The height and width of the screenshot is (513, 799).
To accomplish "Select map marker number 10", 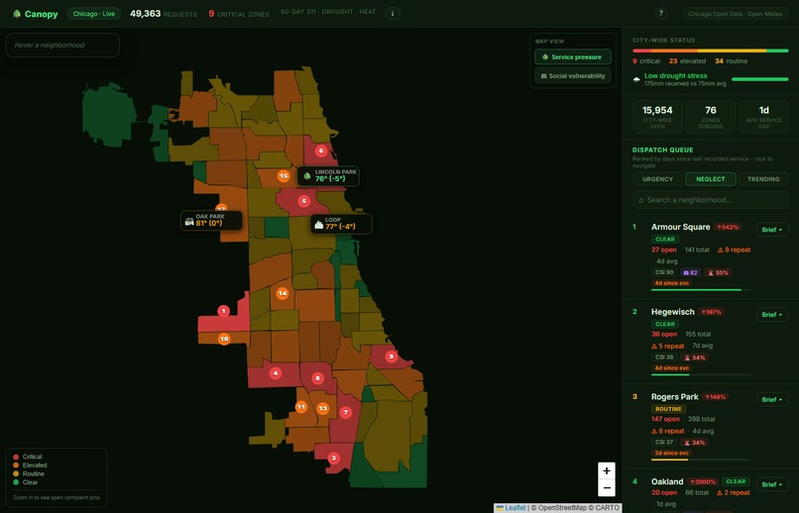I will tap(224, 339).
